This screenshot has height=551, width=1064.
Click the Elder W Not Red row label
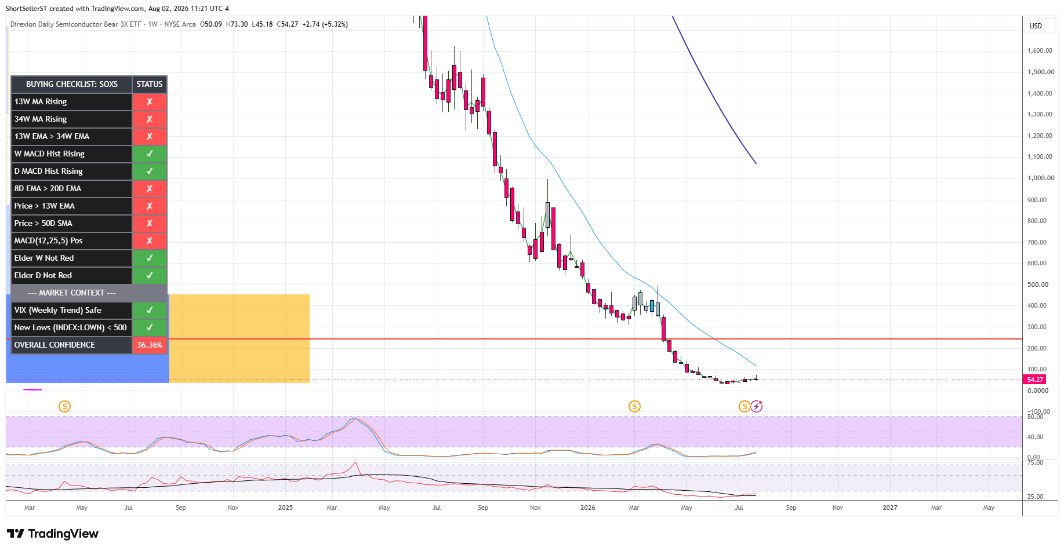point(44,258)
